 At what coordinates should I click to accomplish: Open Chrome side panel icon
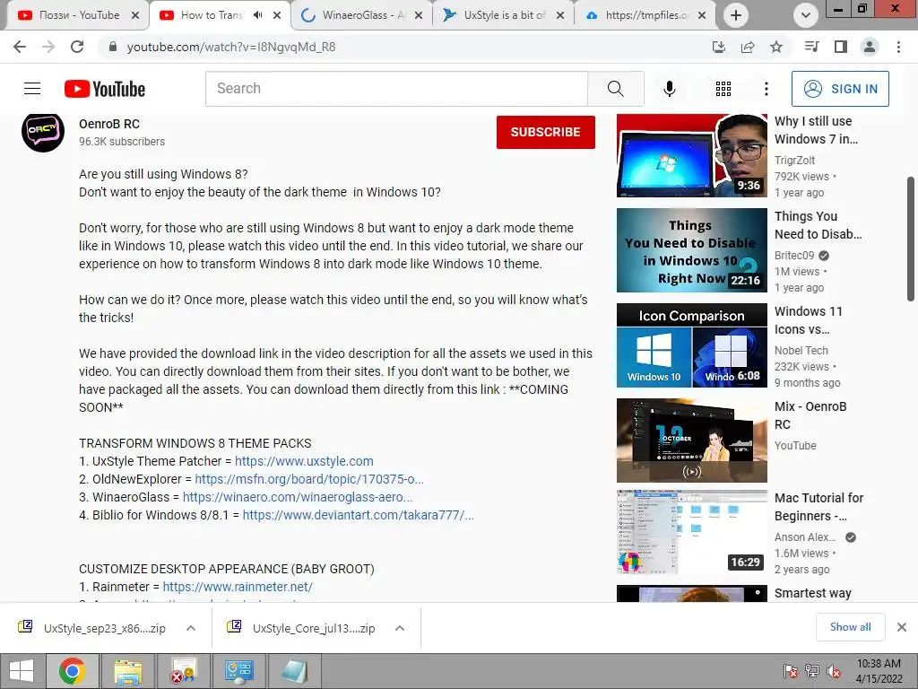841,47
